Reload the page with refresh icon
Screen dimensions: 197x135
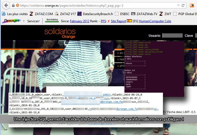183,5
